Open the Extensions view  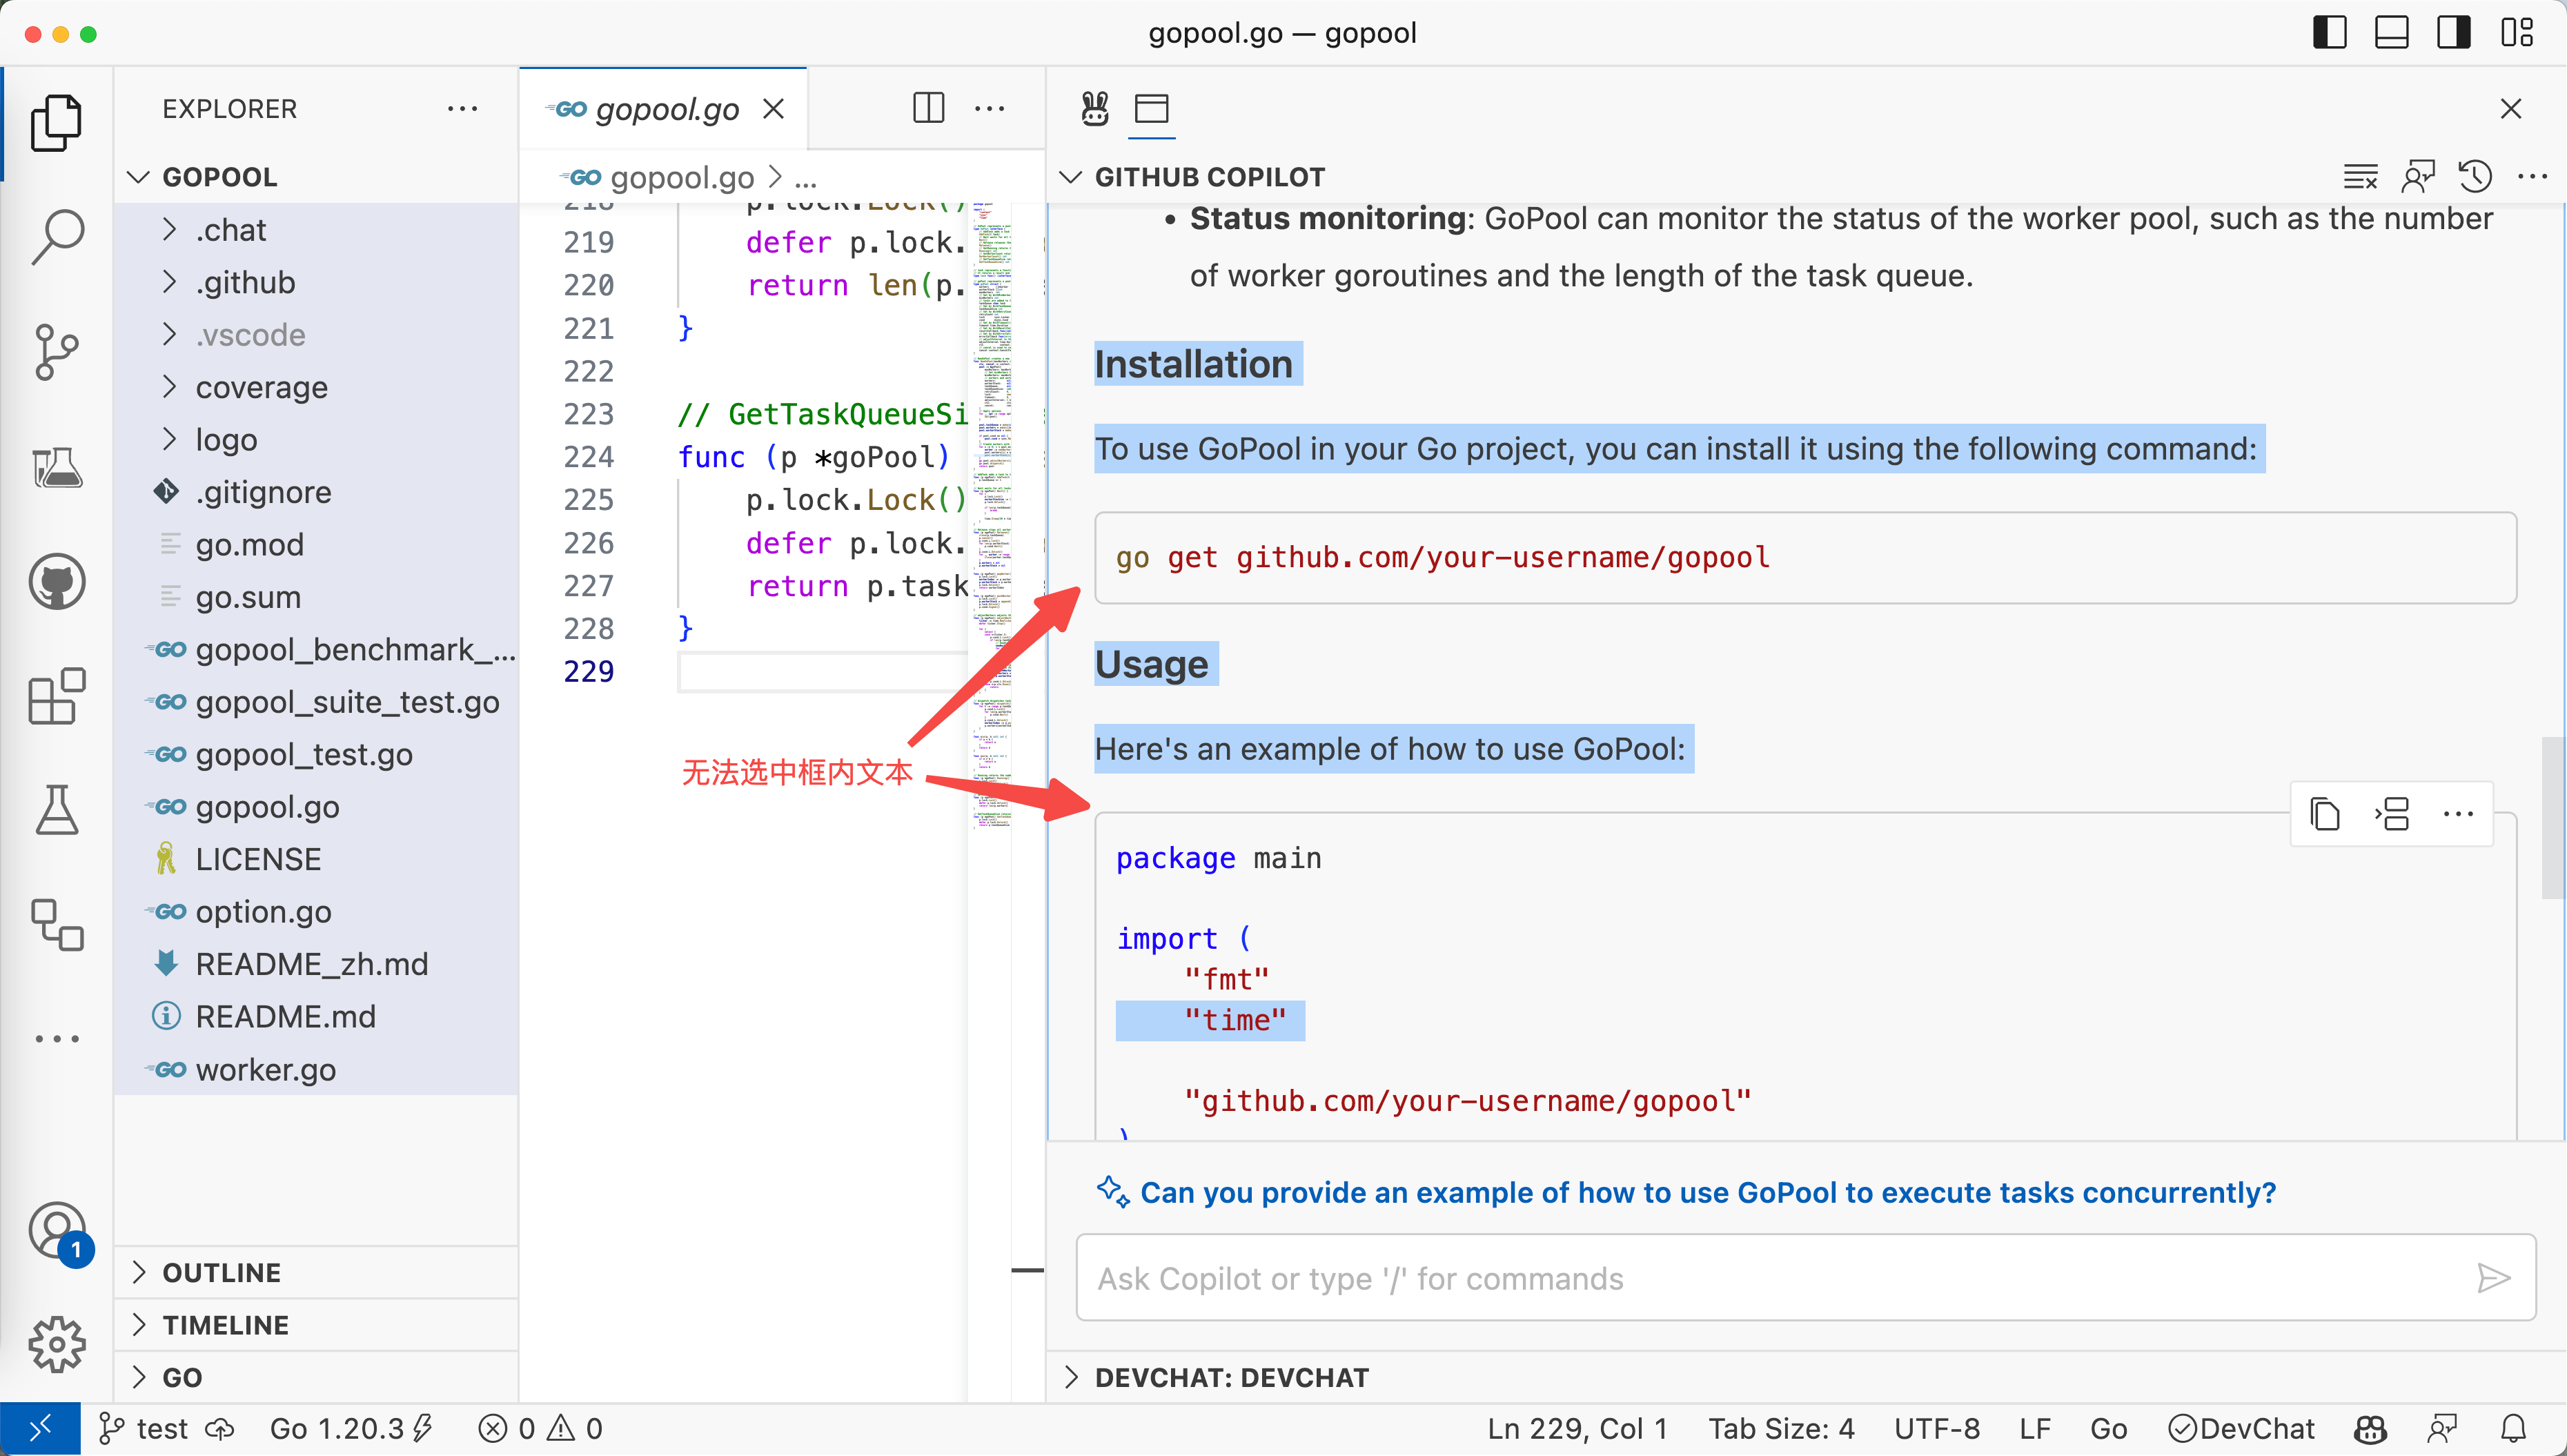57,696
